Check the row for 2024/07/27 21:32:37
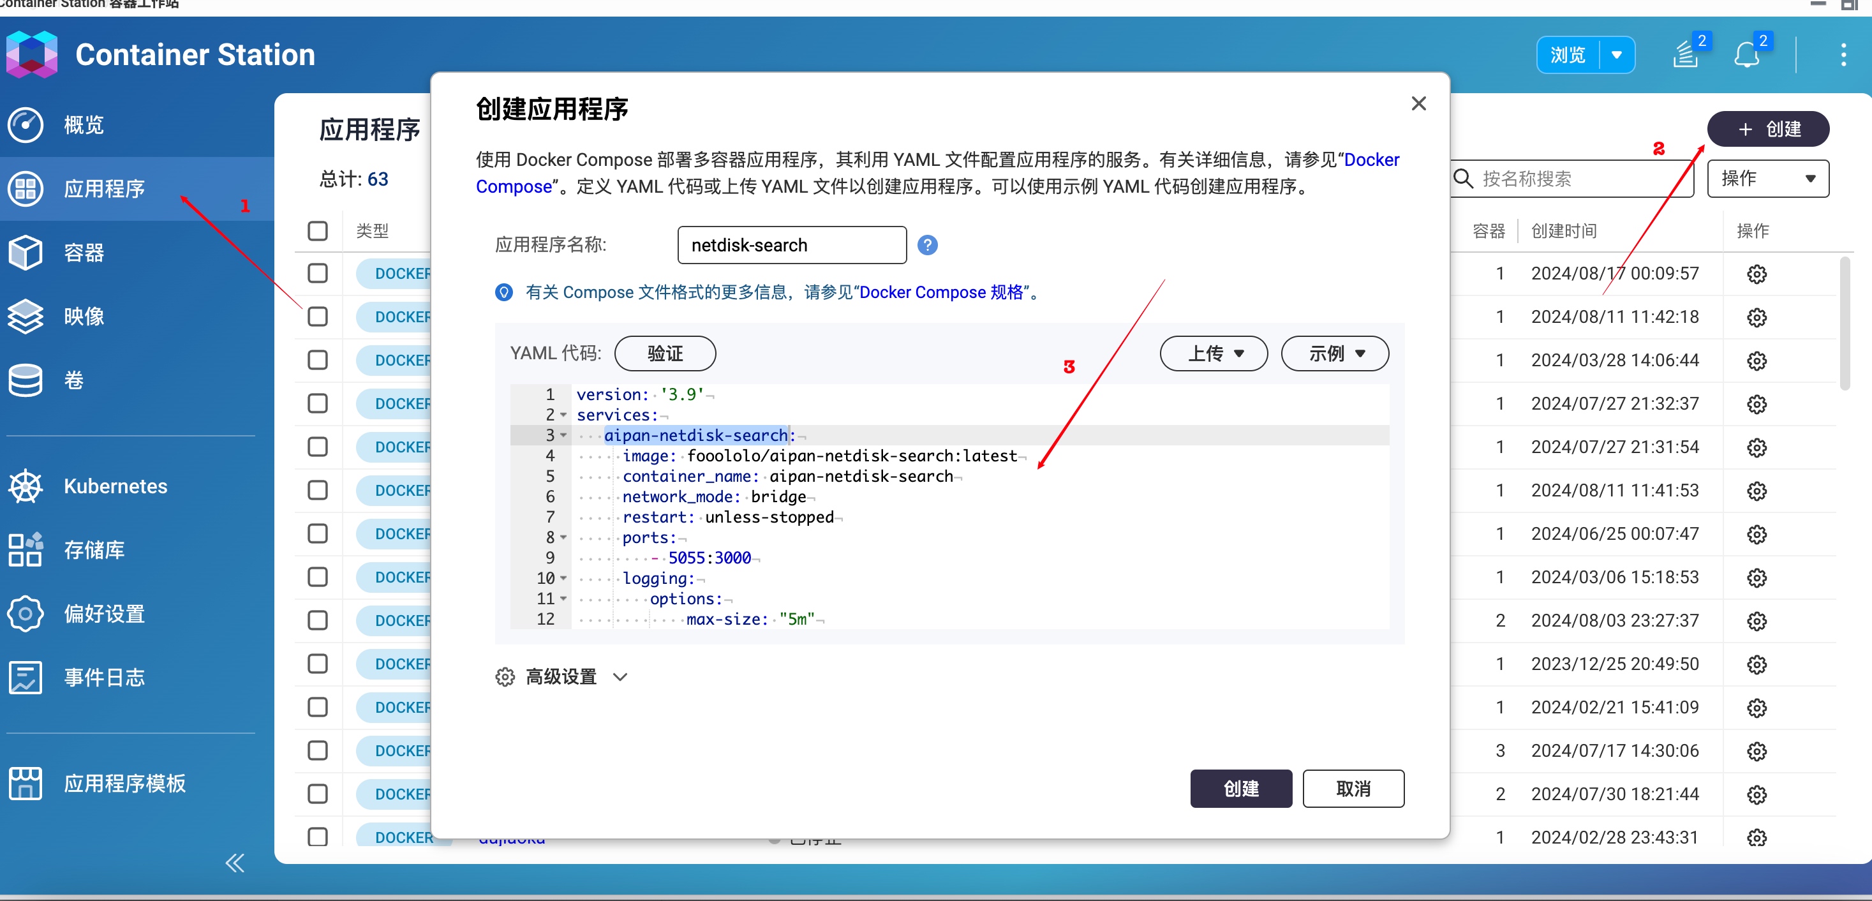 tap(318, 403)
